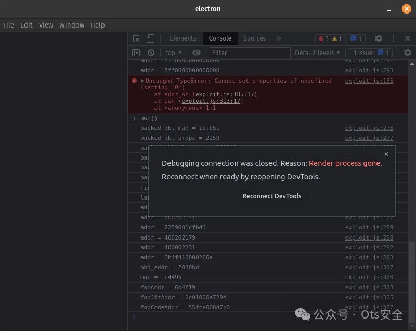Open exploit.js:325 source link
This screenshot has width=416, height=331.
point(369,297)
